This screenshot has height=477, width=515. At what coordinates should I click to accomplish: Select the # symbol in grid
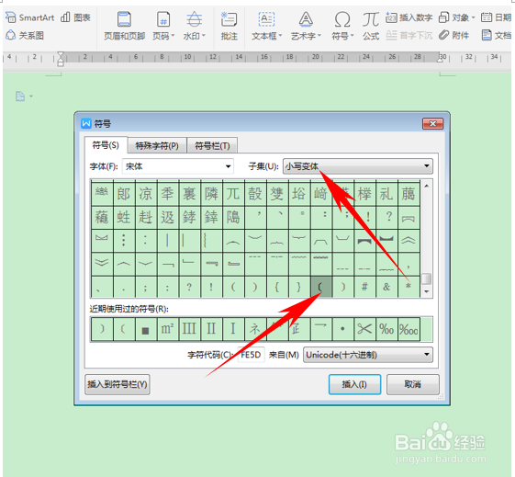(364, 287)
